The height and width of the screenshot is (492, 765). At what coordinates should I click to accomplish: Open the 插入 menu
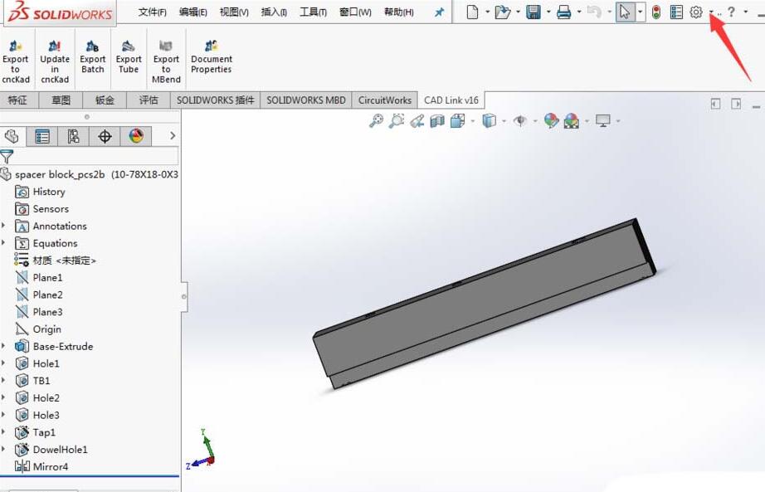coord(273,12)
